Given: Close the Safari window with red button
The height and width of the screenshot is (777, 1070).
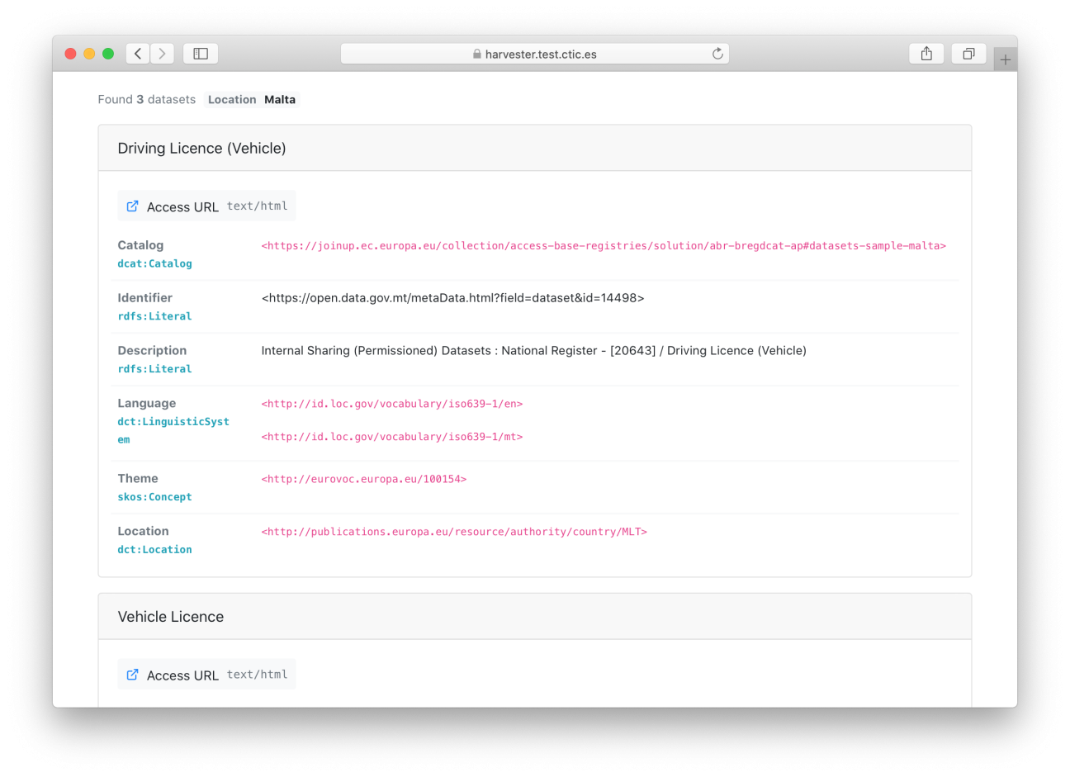Looking at the screenshot, I should [x=70, y=54].
